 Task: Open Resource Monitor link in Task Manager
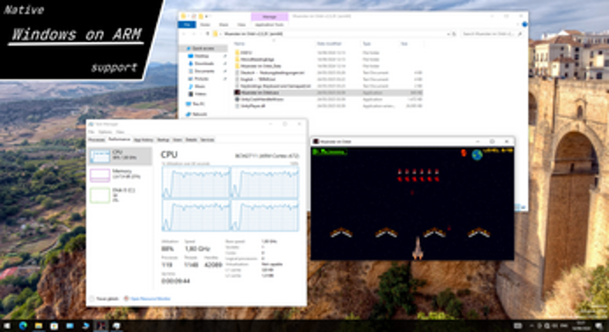coord(147,299)
